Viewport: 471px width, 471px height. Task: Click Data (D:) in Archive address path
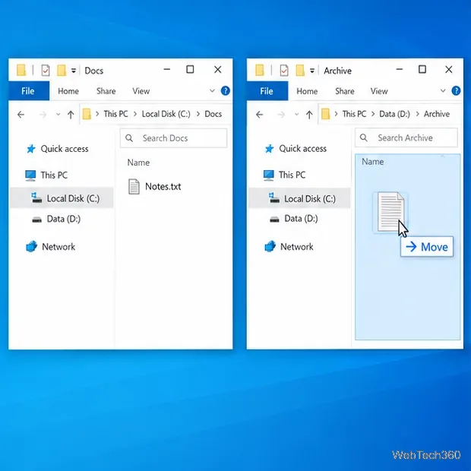[x=394, y=114]
